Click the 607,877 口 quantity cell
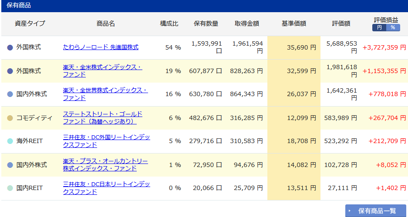Screen dimensions: 408x217 tap(206, 71)
